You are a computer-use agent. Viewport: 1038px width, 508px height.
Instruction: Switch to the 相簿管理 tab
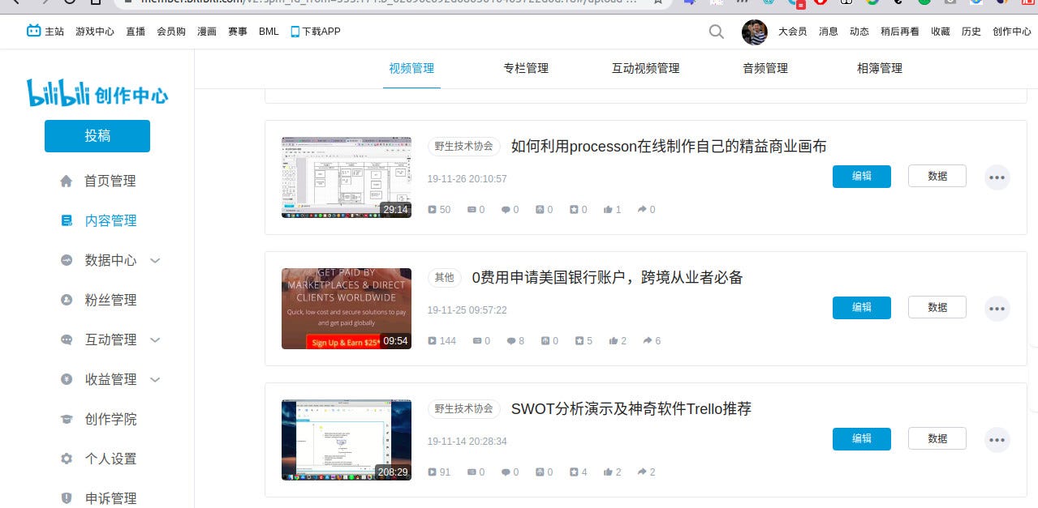click(x=880, y=68)
